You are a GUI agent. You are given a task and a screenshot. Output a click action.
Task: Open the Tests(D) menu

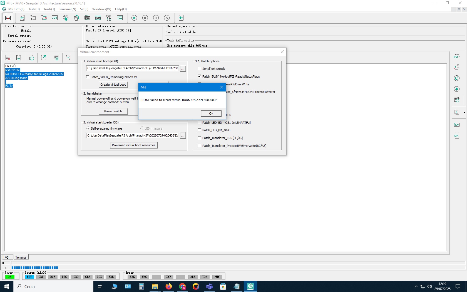pos(34,9)
